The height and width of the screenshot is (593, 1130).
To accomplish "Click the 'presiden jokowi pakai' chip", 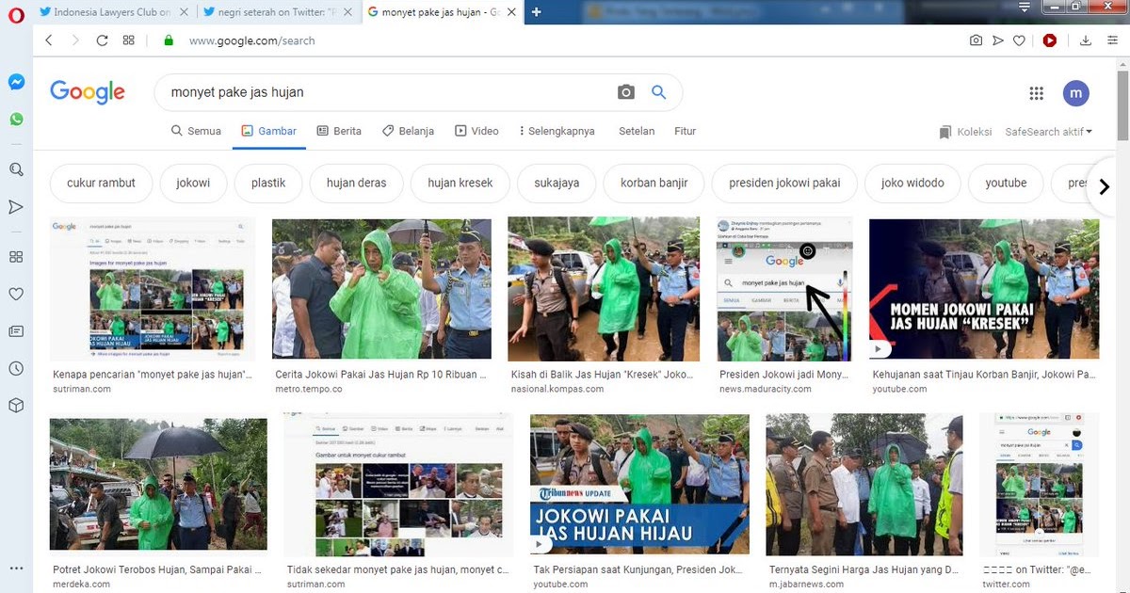I will (784, 183).
